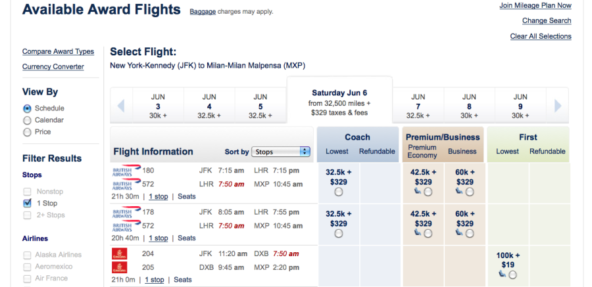Click seat icon in Emirates First 100k fare
This screenshot has height=287, width=592.
pyautogui.click(x=503, y=275)
